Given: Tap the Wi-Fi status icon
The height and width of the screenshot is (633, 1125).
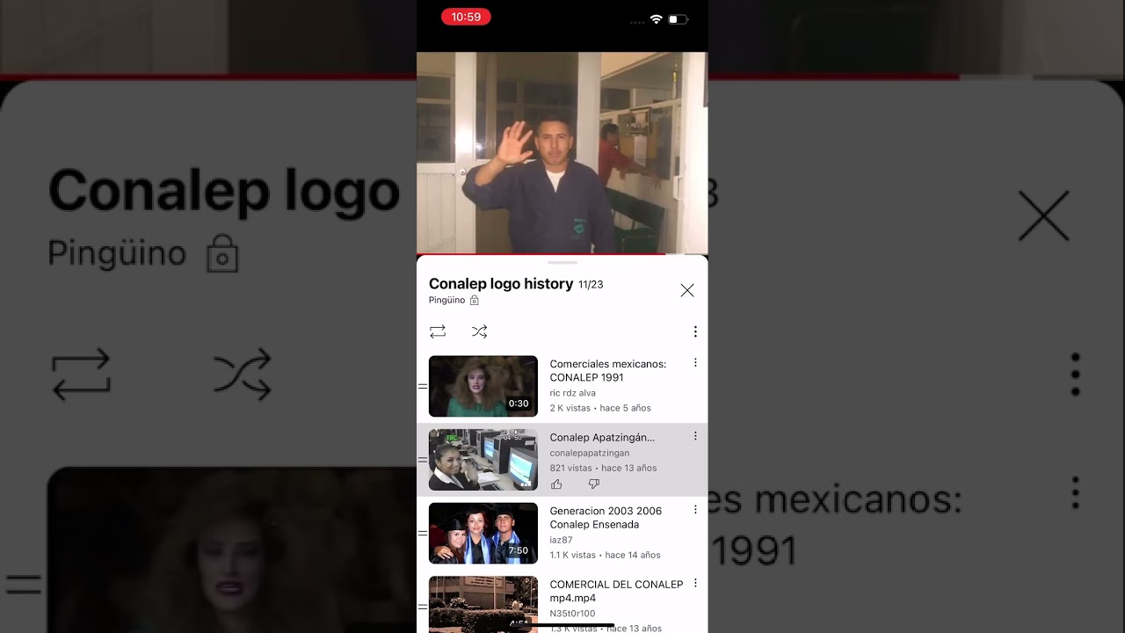Looking at the screenshot, I should pos(656,18).
